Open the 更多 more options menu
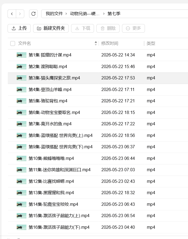 pos(133,28)
